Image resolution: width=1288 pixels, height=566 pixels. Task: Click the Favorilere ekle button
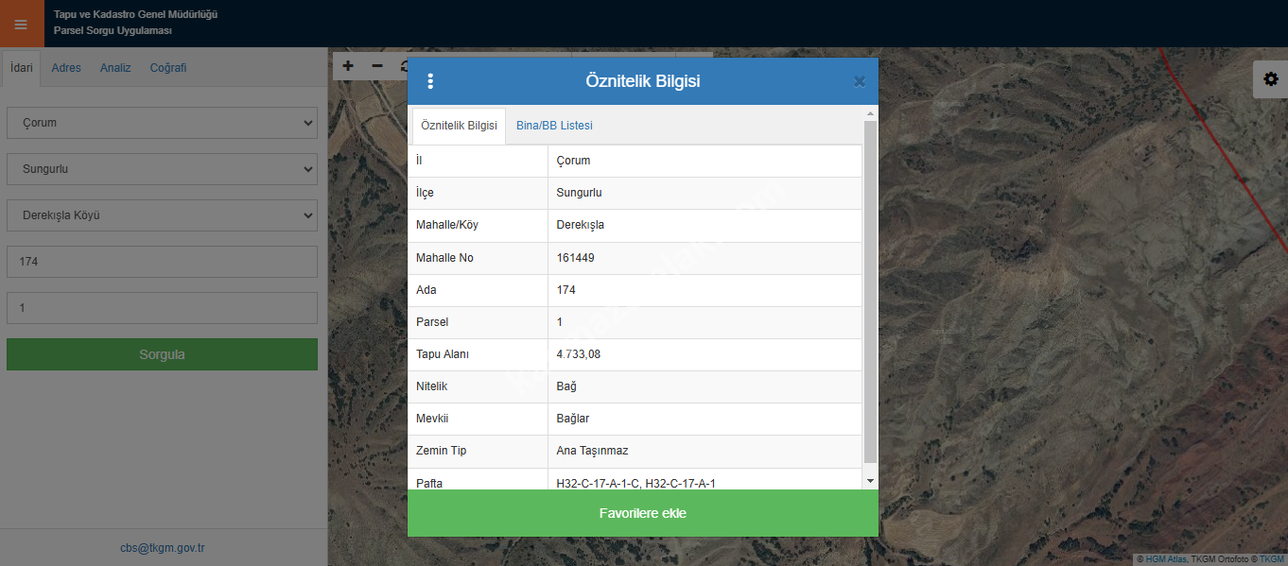coord(642,513)
